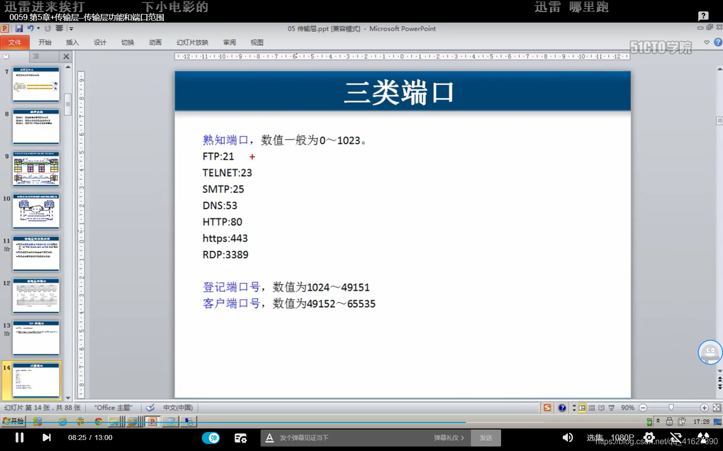Select slide 10 thumbnail in left pane
This screenshot has height=451, width=723.
click(36, 211)
